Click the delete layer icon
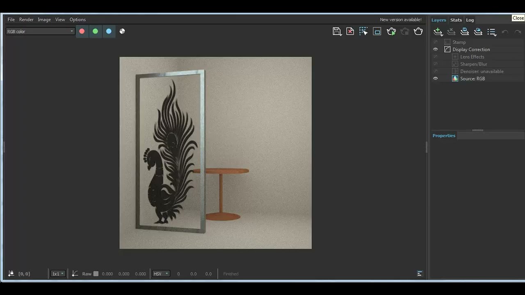The height and width of the screenshot is (295, 525). pos(451,32)
